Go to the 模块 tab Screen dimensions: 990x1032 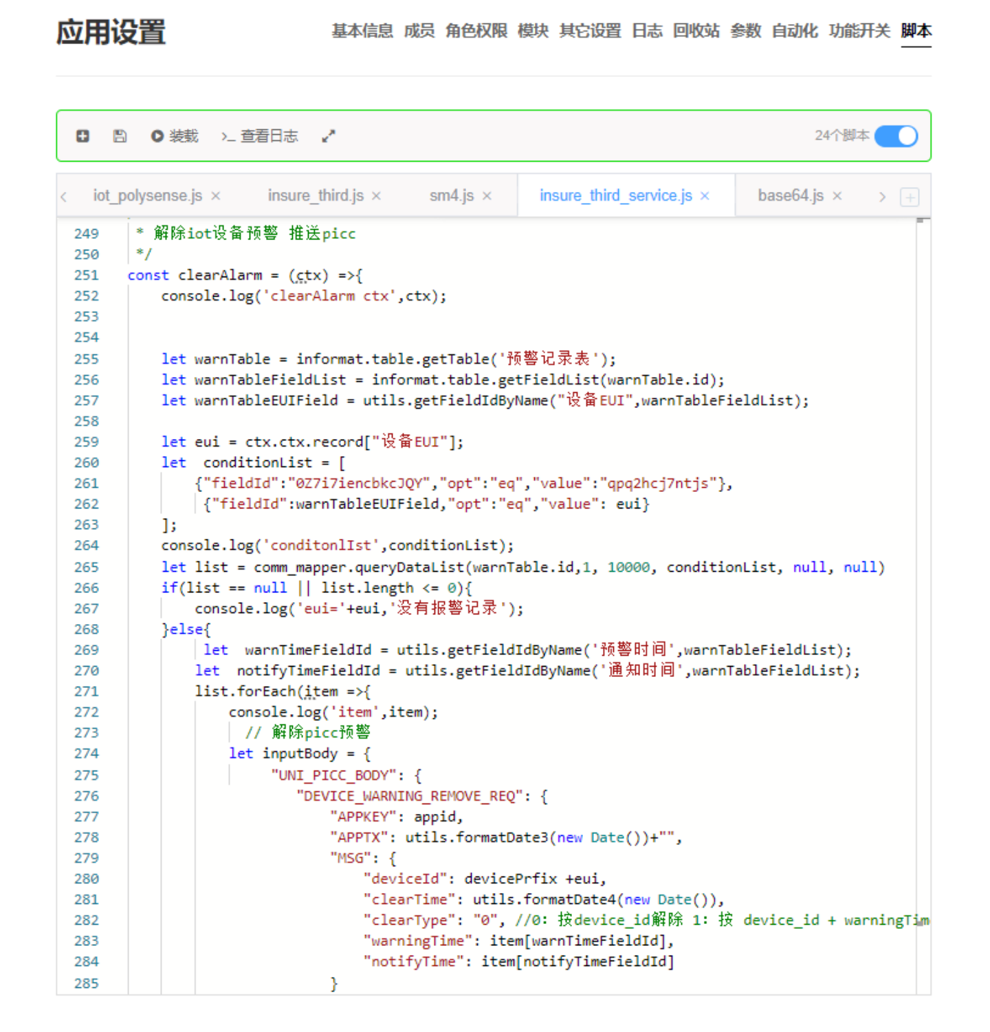coord(533,31)
